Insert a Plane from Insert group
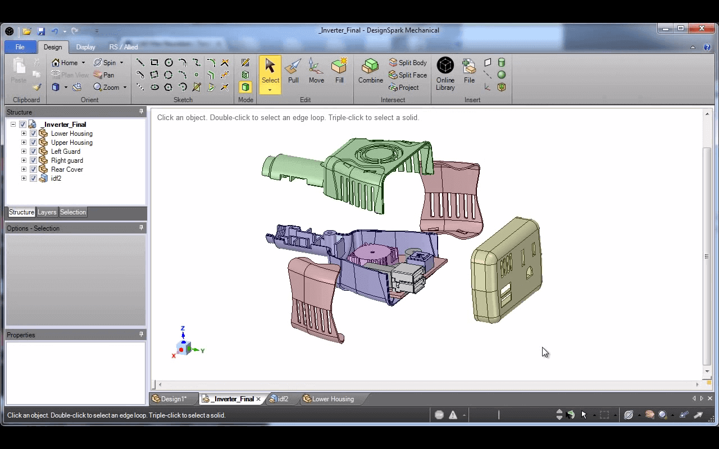Viewport: 719px width, 449px height. coord(488,62)
